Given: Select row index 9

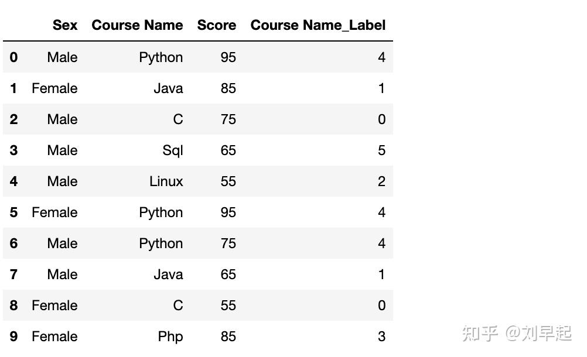Looking at the screenshot, I should point(13,337).
